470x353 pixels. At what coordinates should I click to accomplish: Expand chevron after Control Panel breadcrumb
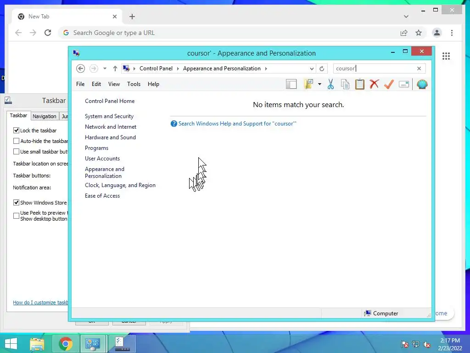tap(178, 68)
